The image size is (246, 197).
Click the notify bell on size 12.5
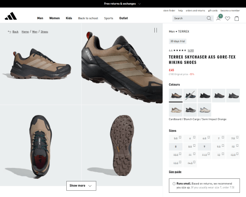[237, 154]
